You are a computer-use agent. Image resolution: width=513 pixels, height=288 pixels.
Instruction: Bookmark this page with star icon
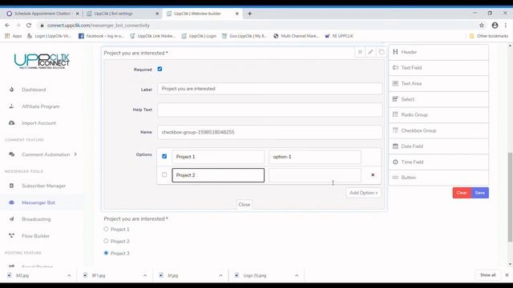481,25
